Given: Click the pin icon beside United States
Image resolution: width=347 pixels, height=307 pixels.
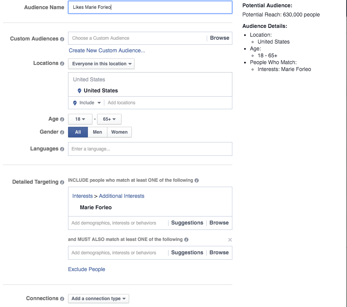Looking at the screenshot, I should [x=79, y=90].
